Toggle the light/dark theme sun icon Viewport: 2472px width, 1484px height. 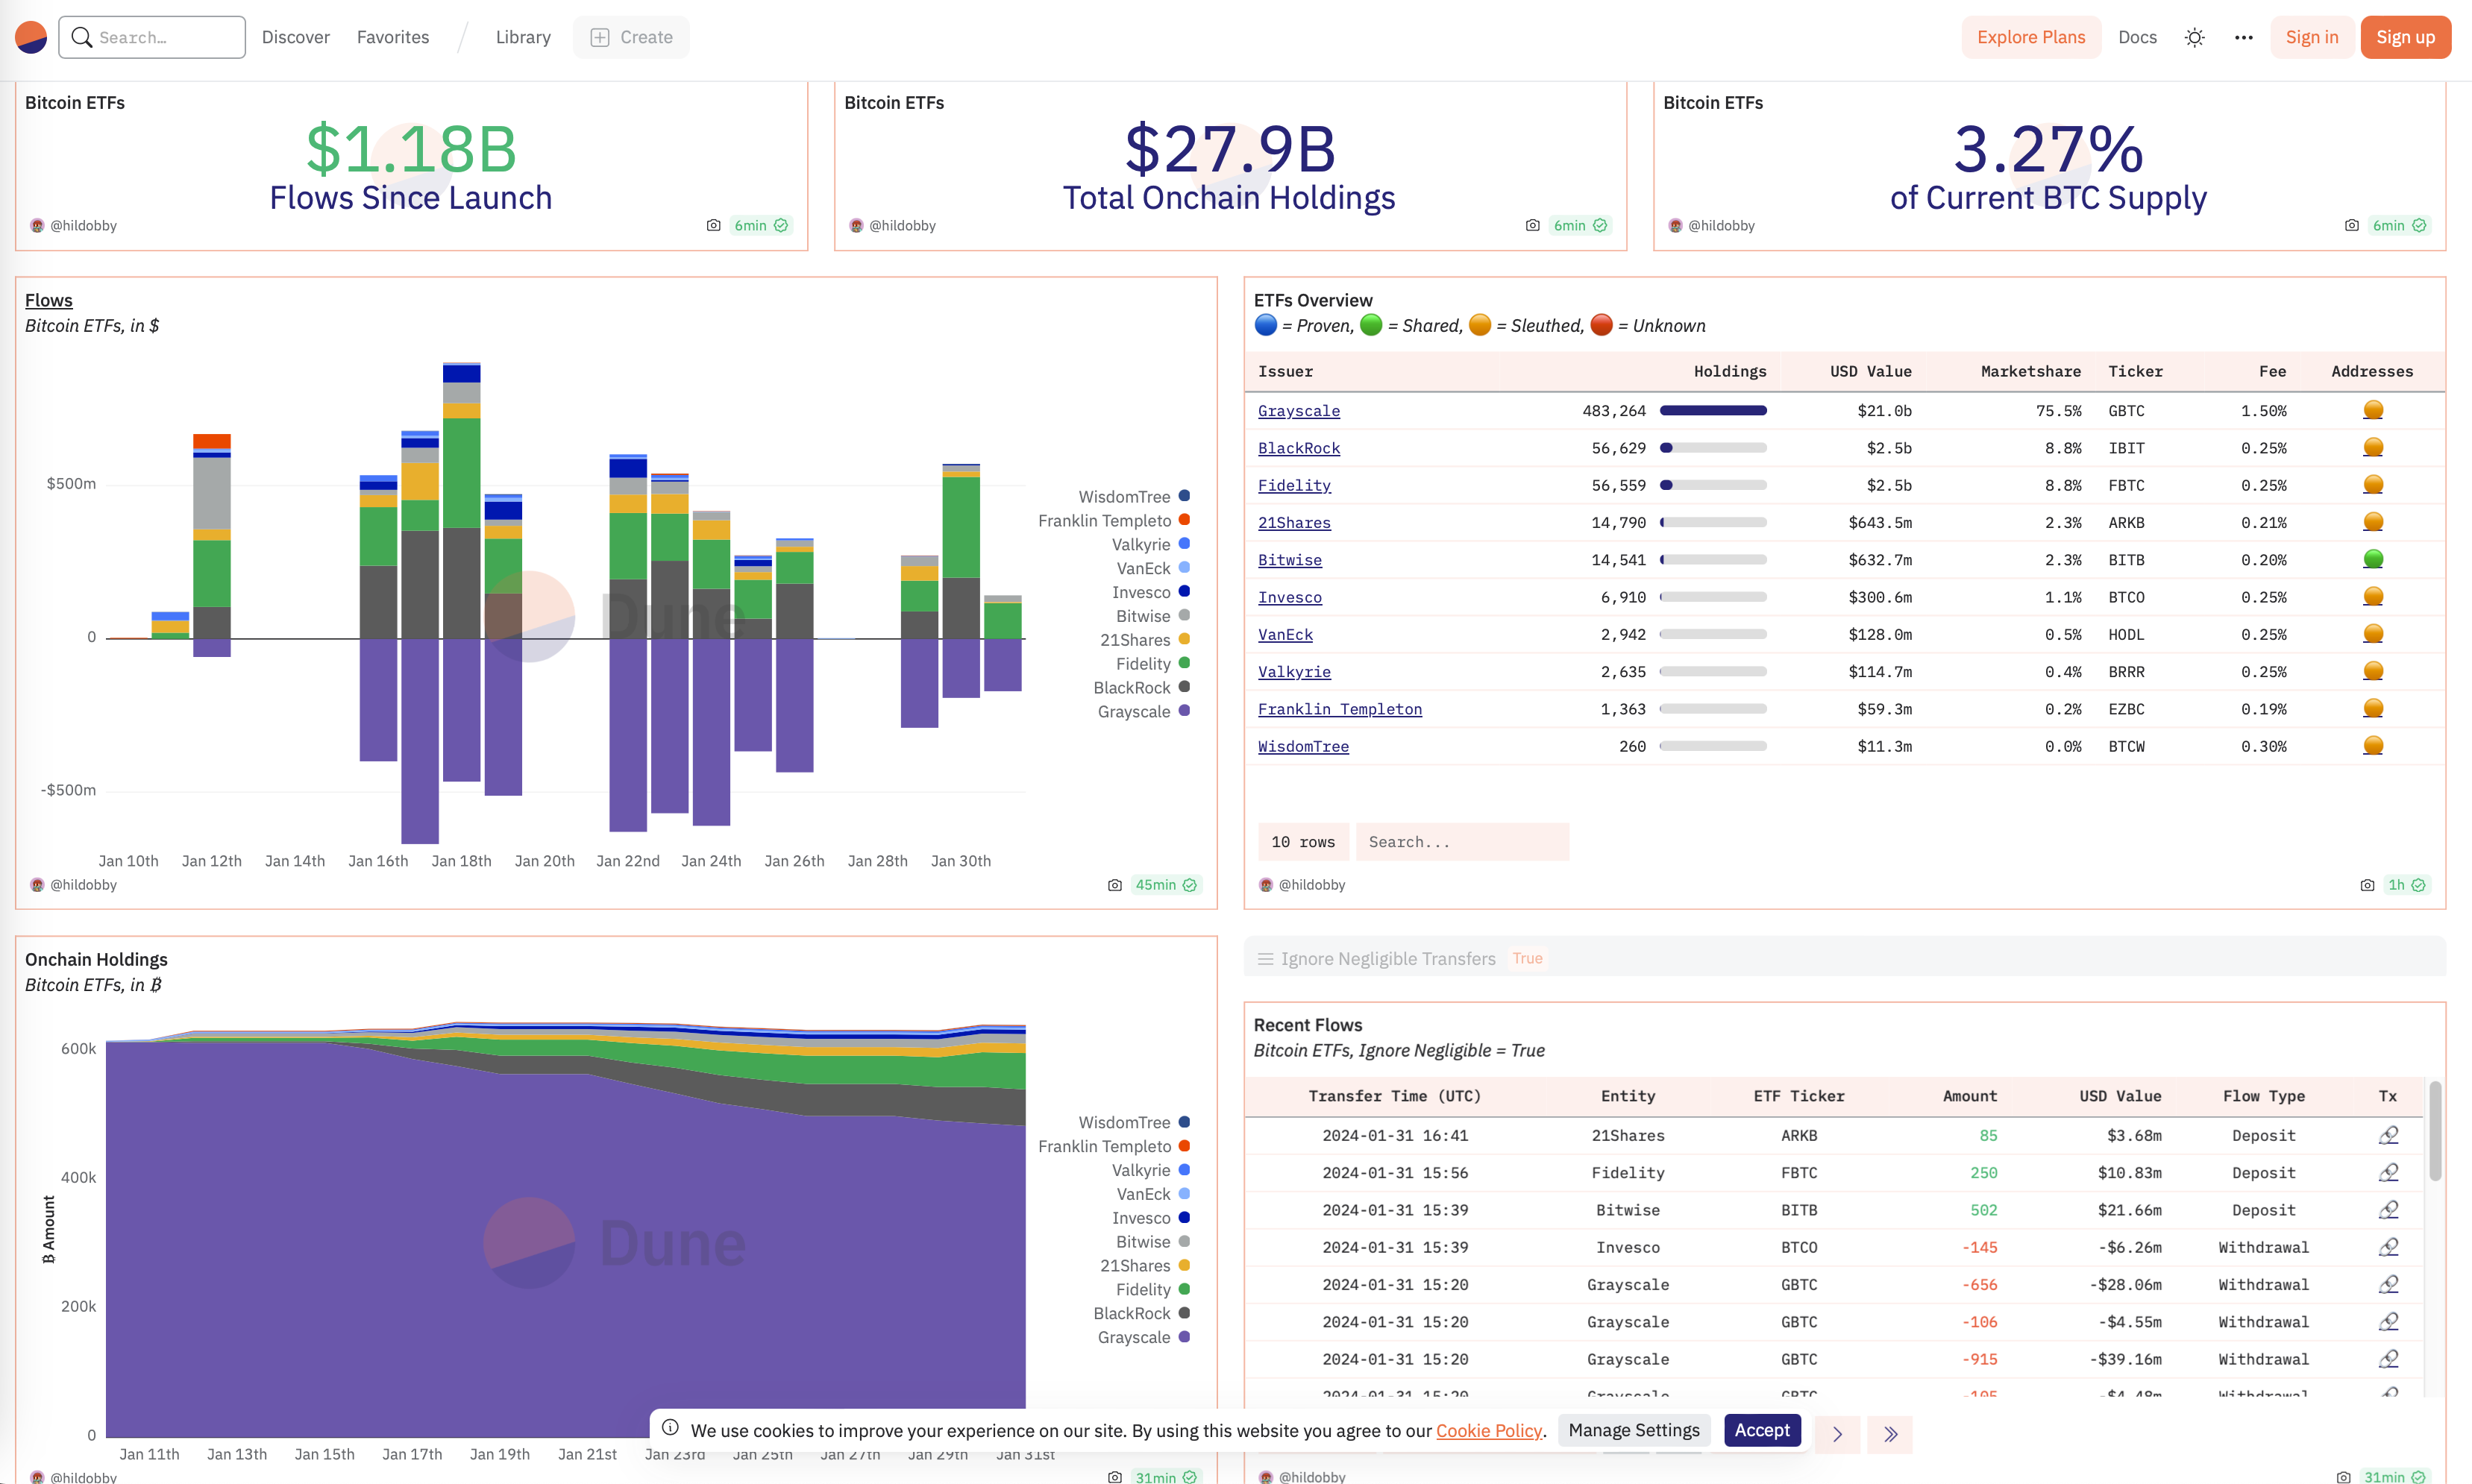coord(2194,37)
